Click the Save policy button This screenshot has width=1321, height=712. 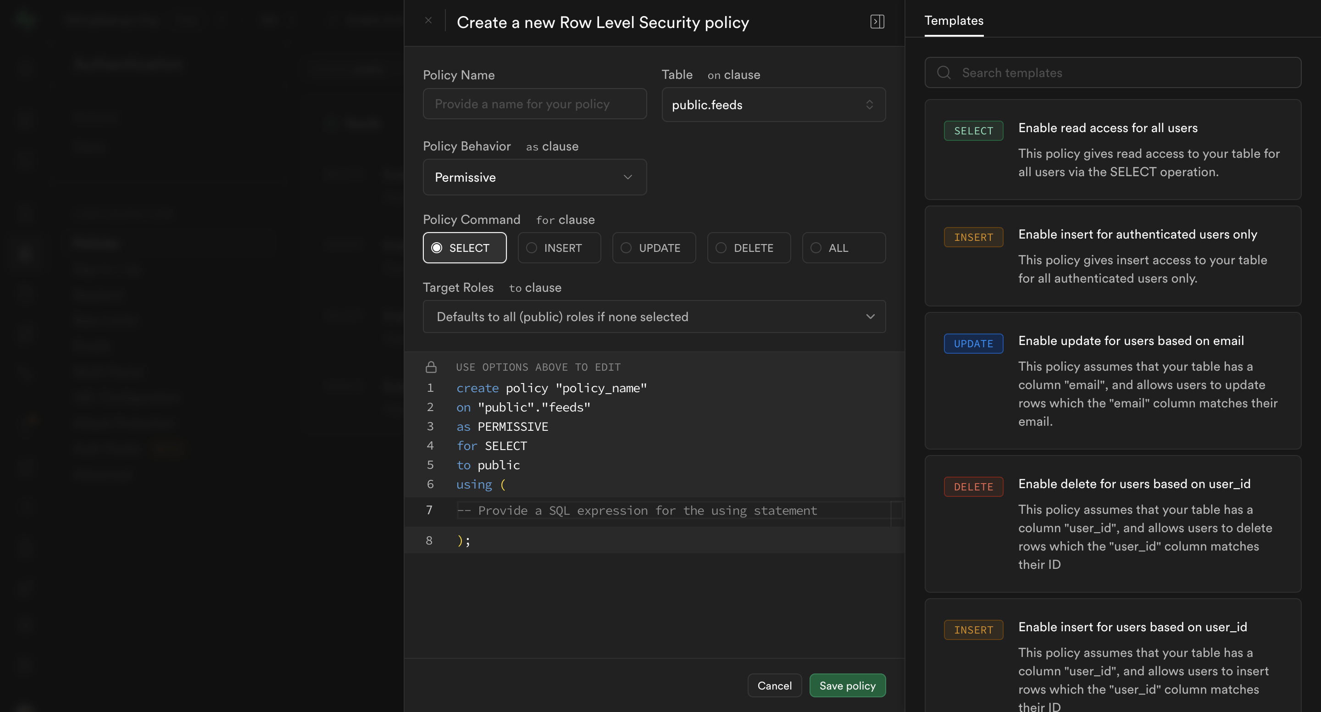coord(847,686)
